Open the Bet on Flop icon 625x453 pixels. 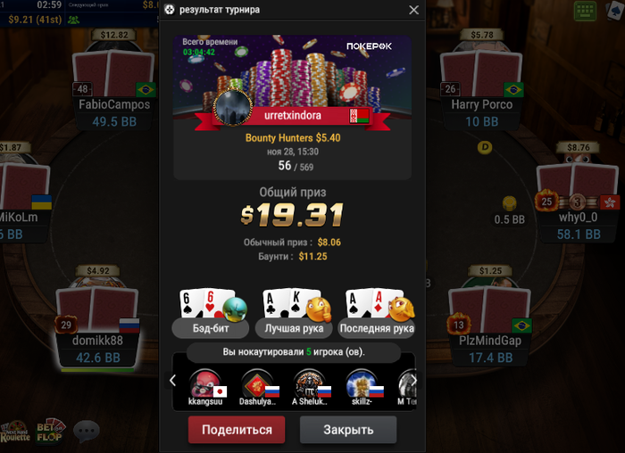50,431
